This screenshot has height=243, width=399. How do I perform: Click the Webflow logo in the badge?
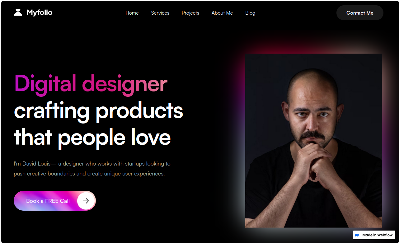[x=357, y=235]
